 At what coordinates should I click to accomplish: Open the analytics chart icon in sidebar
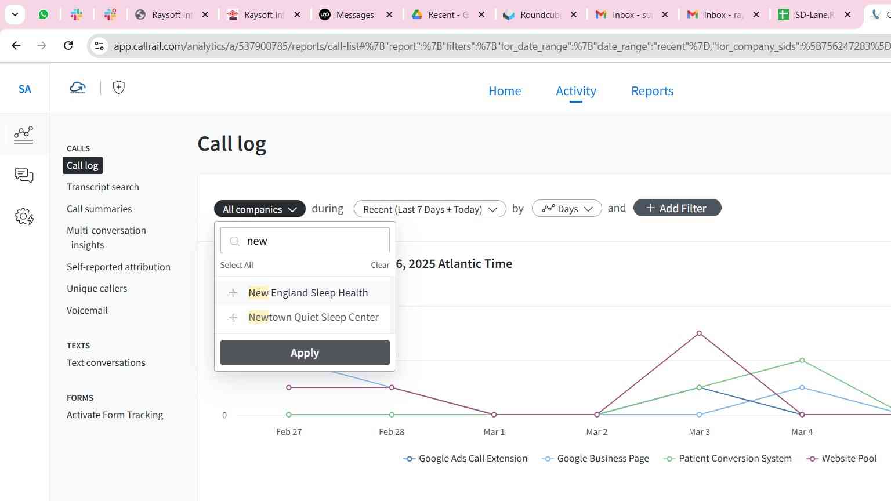tap(24, 135)
